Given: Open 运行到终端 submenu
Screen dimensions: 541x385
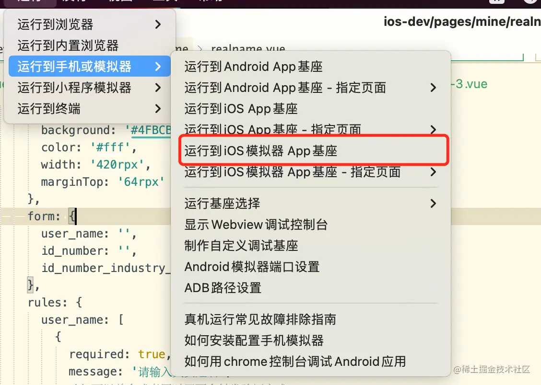Looking at the screenshot, I should pyautogui.click(x=89, y=109).
